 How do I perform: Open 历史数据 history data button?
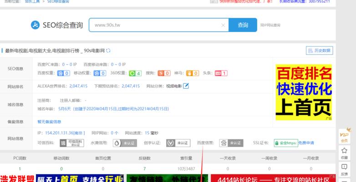click(320, 51)
